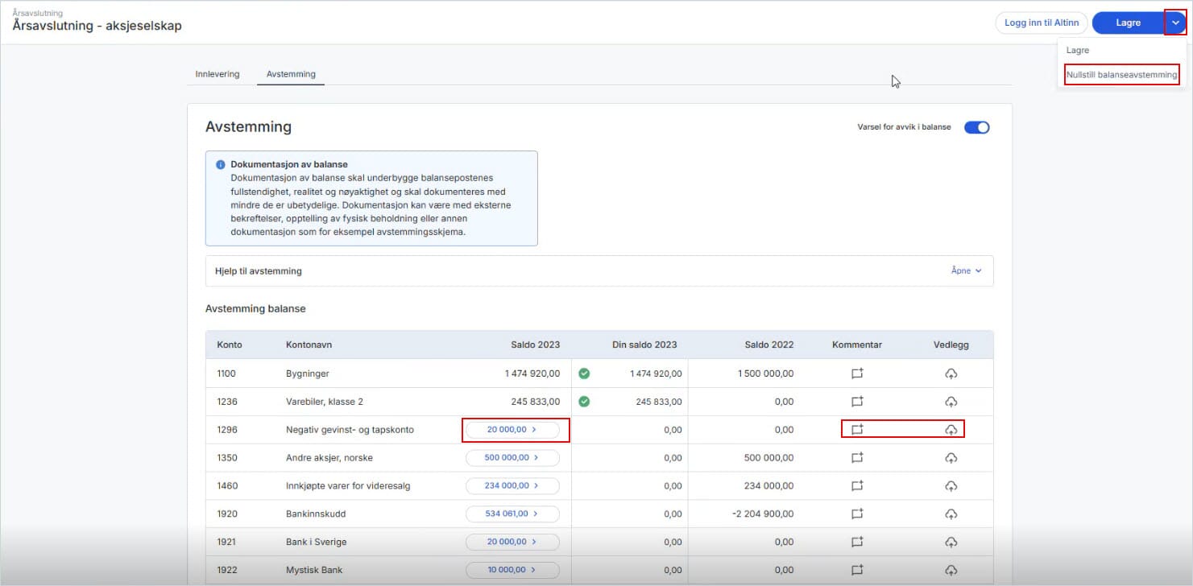
Task: Toggle Varsel for avvik i balanse switch
Action: click(977, 127)
